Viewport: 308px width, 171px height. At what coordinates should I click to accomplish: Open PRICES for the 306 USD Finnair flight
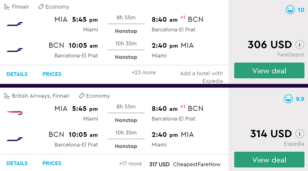click(x=52, y=74)
